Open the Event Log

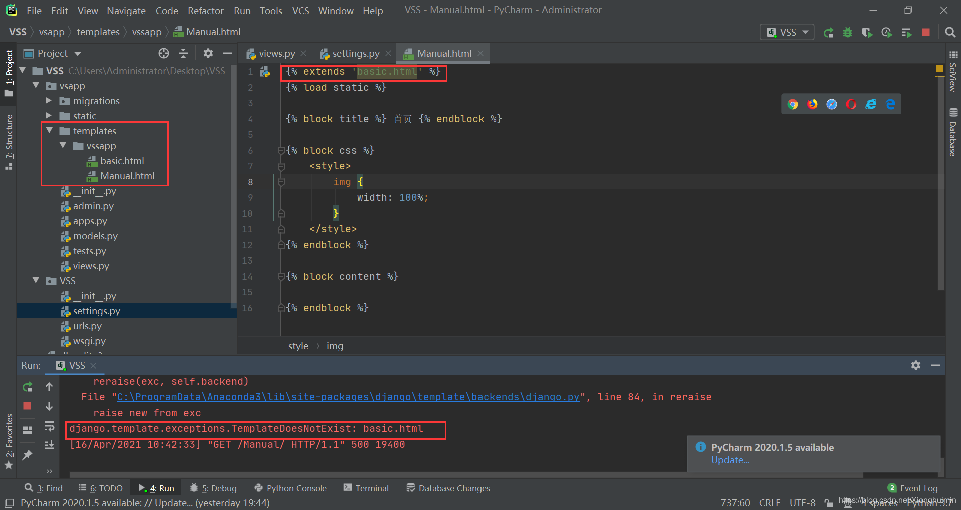tap(913, 488)
